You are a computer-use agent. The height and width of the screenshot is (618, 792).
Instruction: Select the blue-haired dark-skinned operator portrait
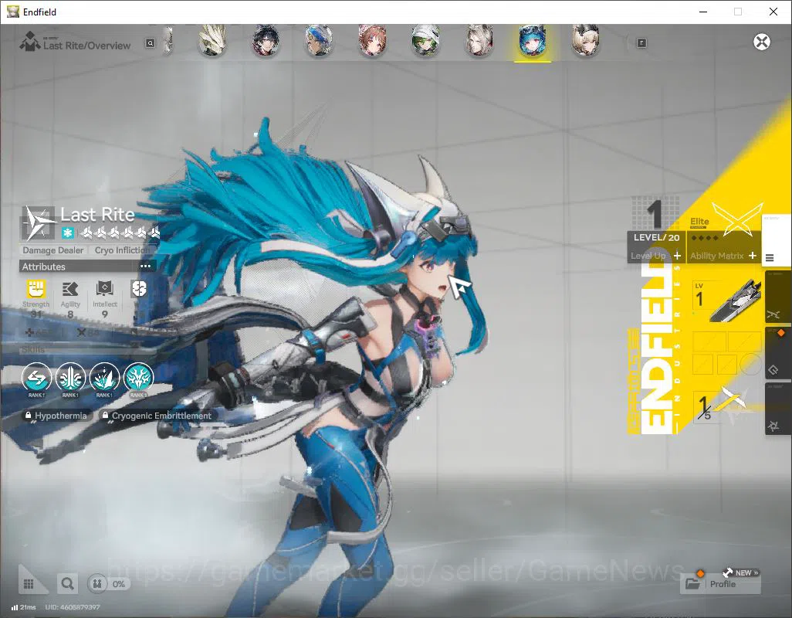tap(319, 41)
